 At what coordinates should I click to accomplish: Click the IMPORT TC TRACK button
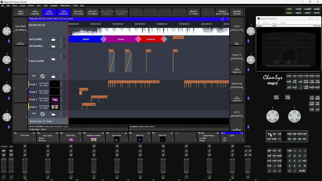(x=193, y=13)
